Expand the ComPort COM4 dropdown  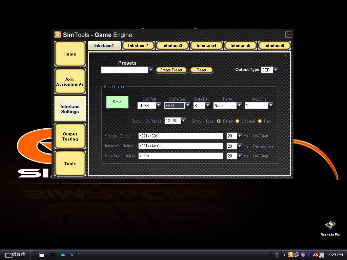tap(159, 106)
